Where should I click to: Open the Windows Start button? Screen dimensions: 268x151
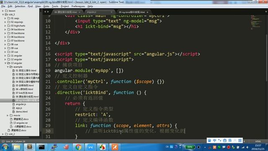coord(5,147)
